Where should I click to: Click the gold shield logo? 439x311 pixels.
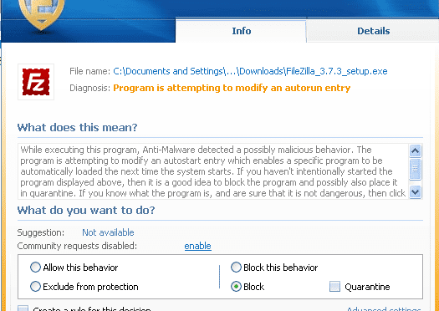tap(42, 14)
